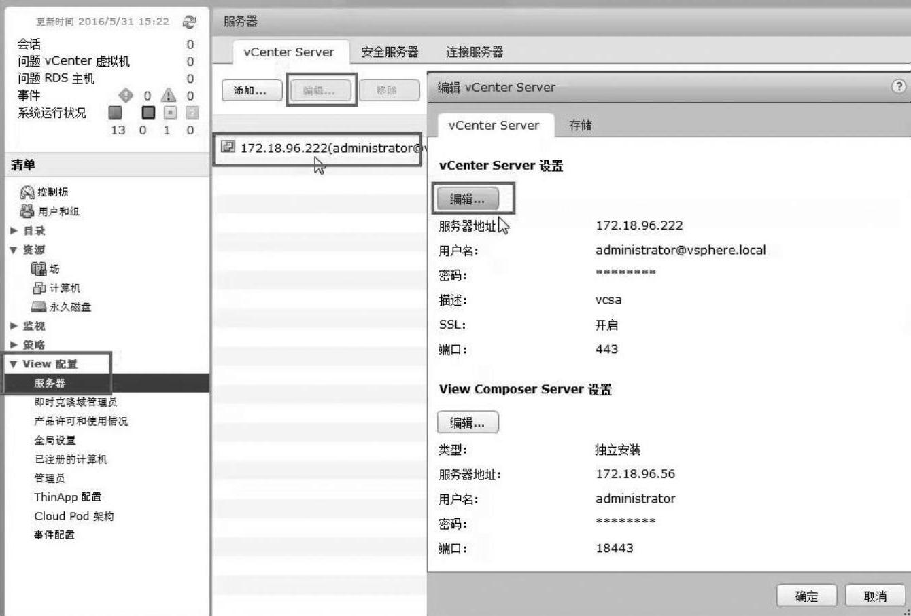The image size is (911, 616).
Task: Open the 存储 tab in the dialog
Action: click(581, 126)
